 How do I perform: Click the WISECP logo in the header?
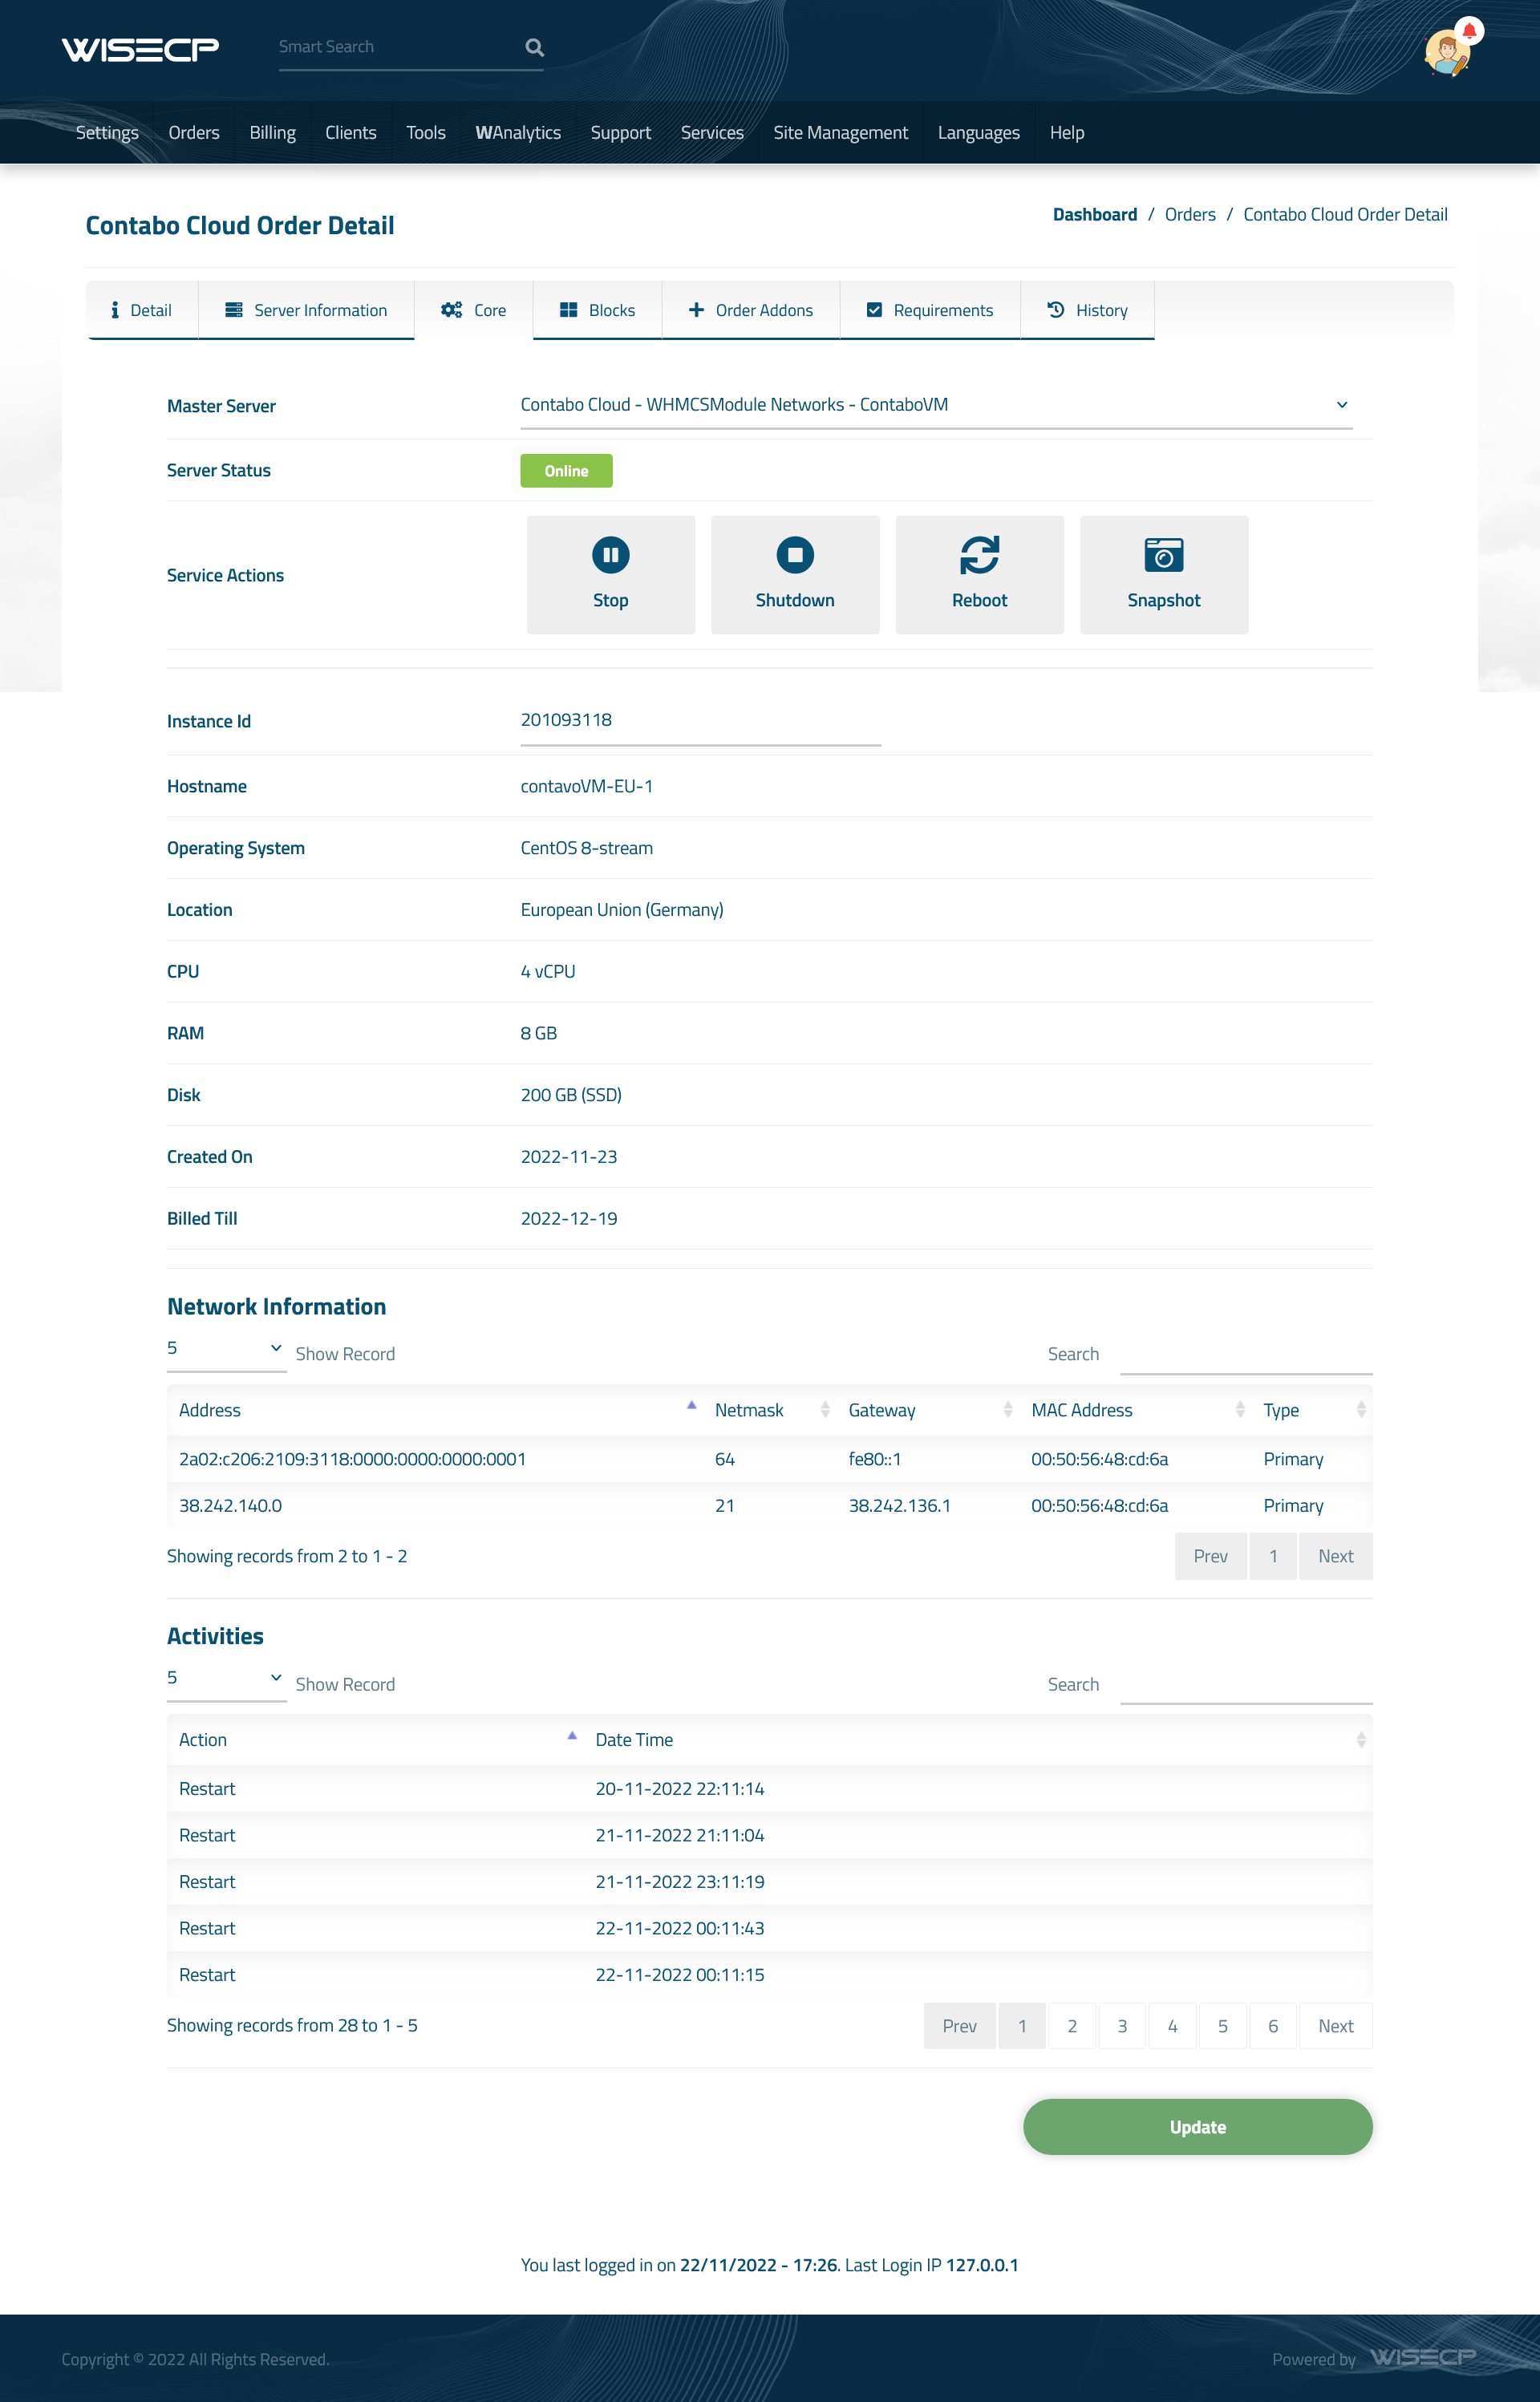(x=140, y=48)
